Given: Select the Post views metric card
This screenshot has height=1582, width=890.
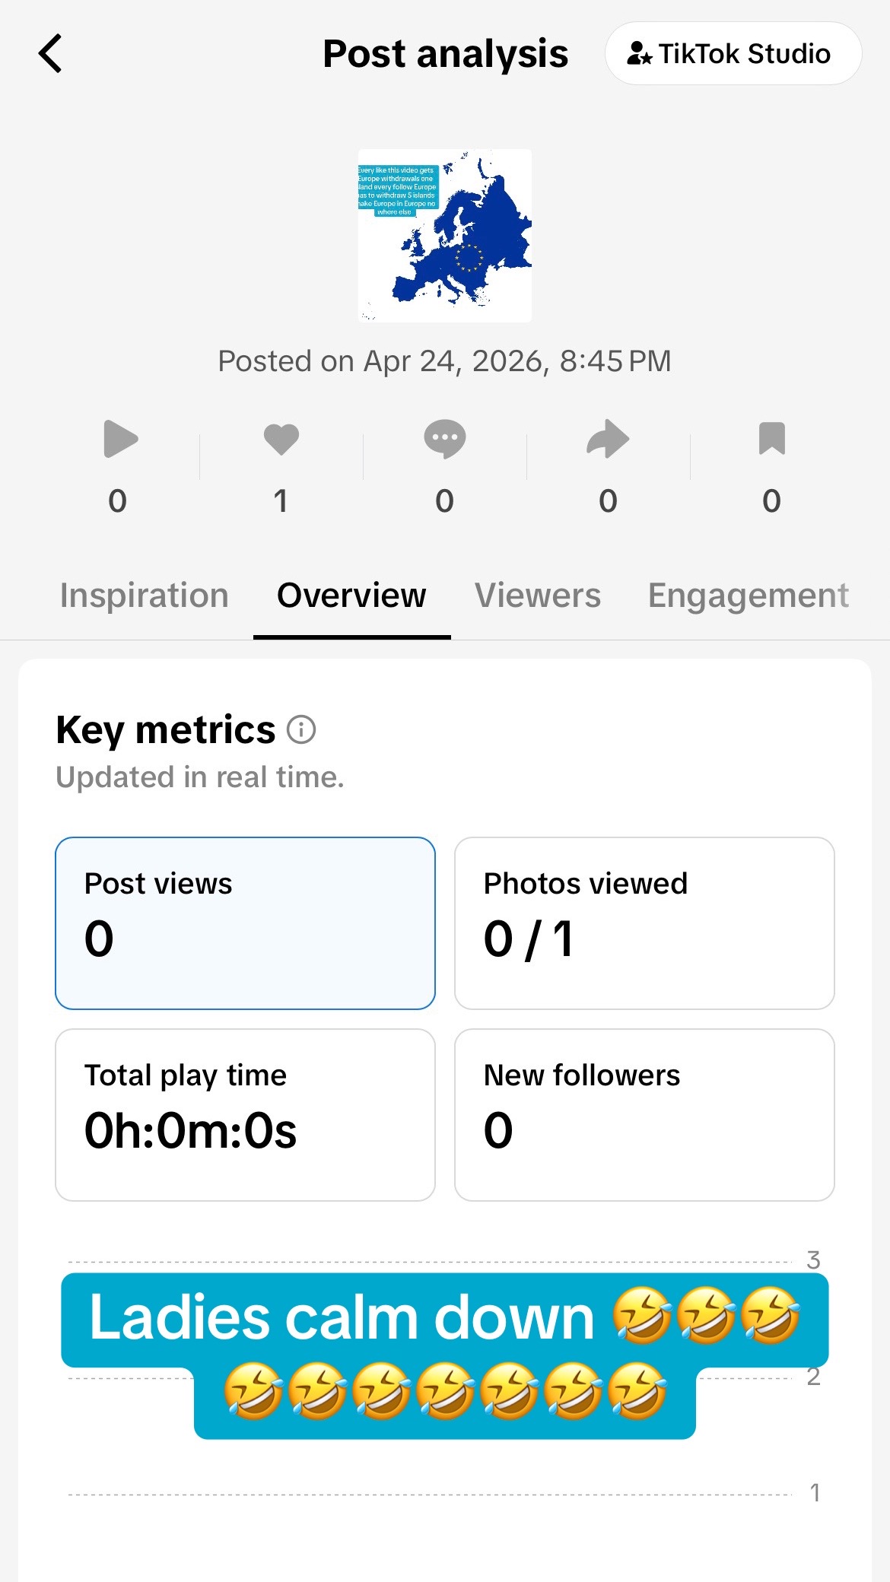Looking at the screenshot, I should coord(245,923).
